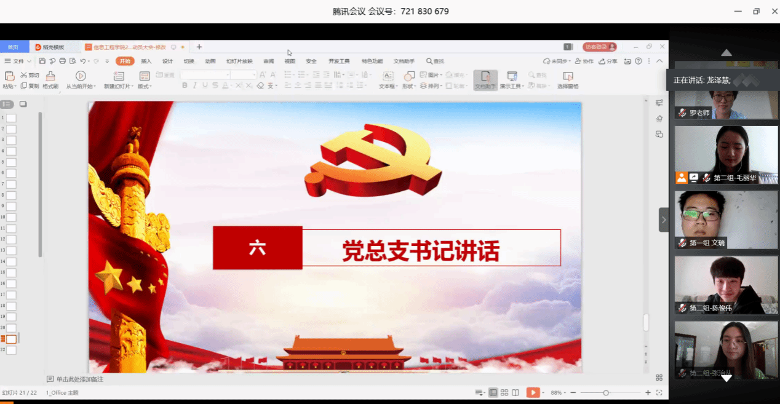Open the font size combo box
The image size is (780, 404).
(244, 74)
